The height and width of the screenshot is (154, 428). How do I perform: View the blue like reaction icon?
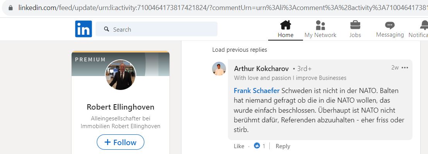click(x=257, y=146)
